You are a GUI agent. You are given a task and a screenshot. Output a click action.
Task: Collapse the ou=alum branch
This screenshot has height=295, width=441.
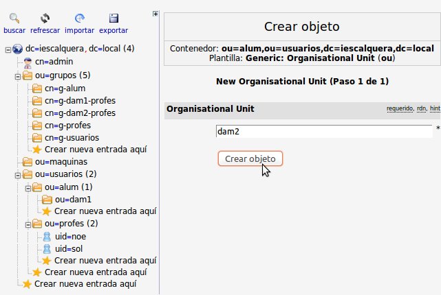[28, 188]
